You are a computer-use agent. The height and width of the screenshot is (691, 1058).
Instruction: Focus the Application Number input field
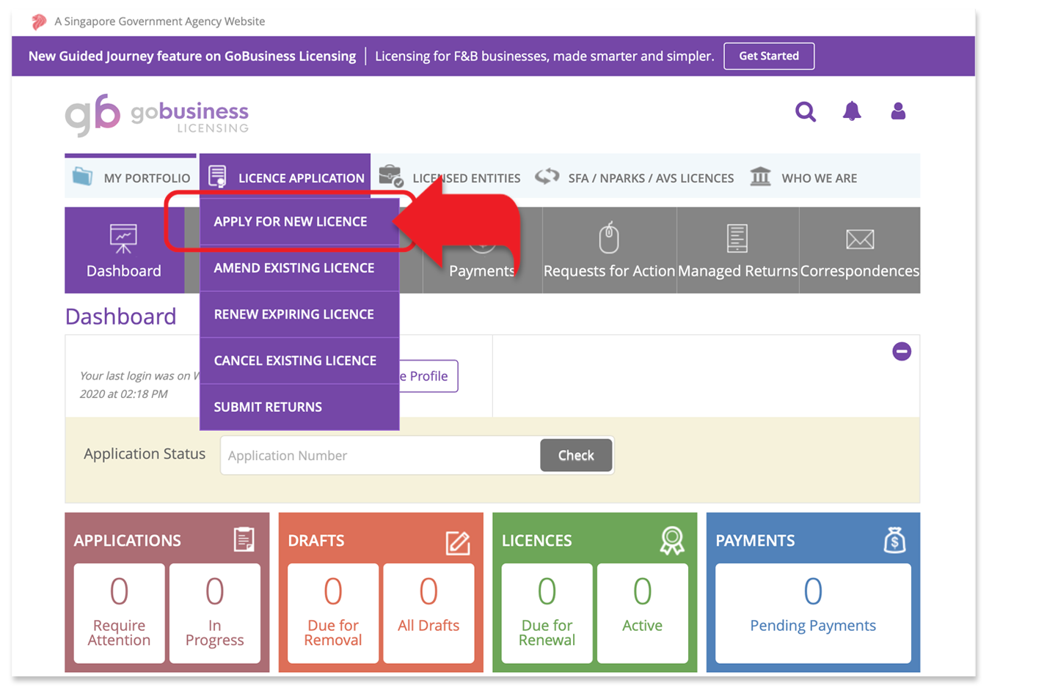pos(380,455)
